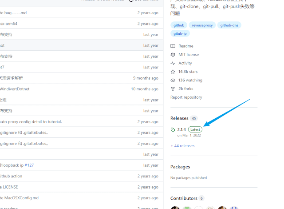Viewport: 284px width, 209px height.
Task: Open commit about auto proxy config tutorial
Action: pyautogui.click(x=31, y=122)
